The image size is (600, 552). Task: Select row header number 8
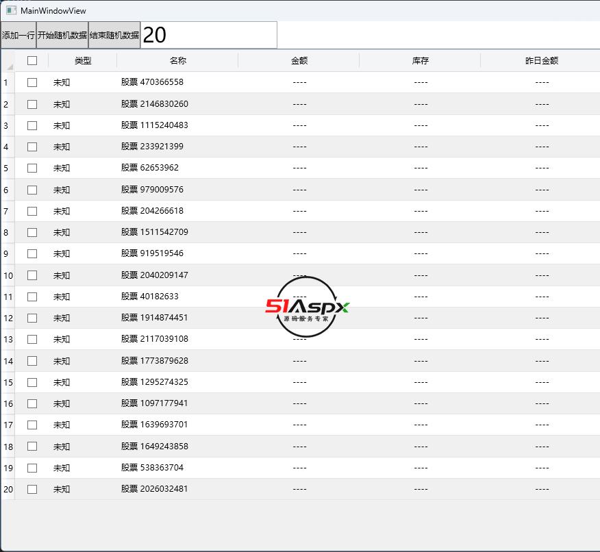7,232
